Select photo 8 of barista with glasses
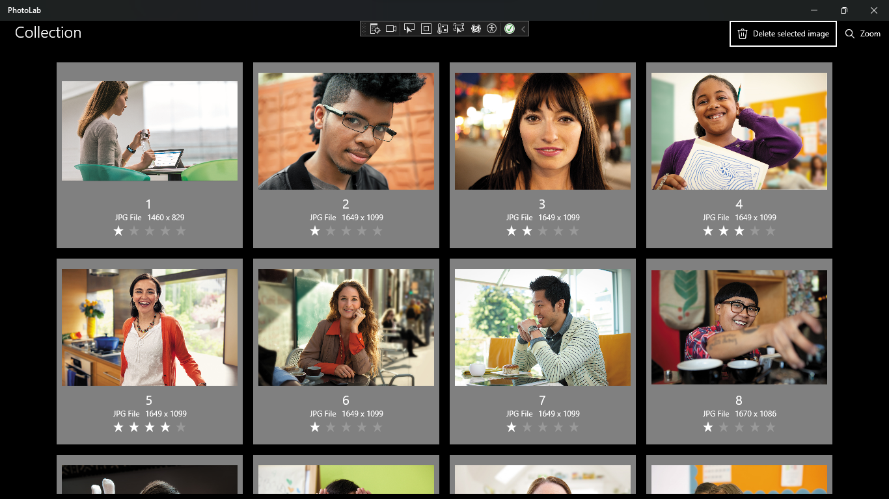The height and width of the screenshot is (499, 889). click(739, 327)
